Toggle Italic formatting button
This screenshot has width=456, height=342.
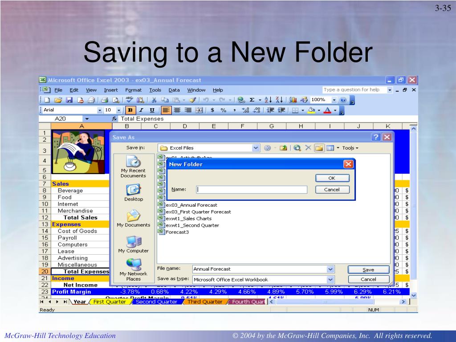click(141, 110)
